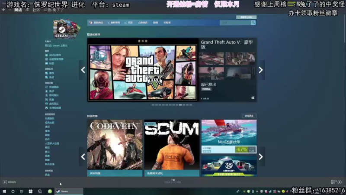Viewport: 346px width, 195px height.
Task: Browse the 策略 strategy genre
Action: pos(47,160)
